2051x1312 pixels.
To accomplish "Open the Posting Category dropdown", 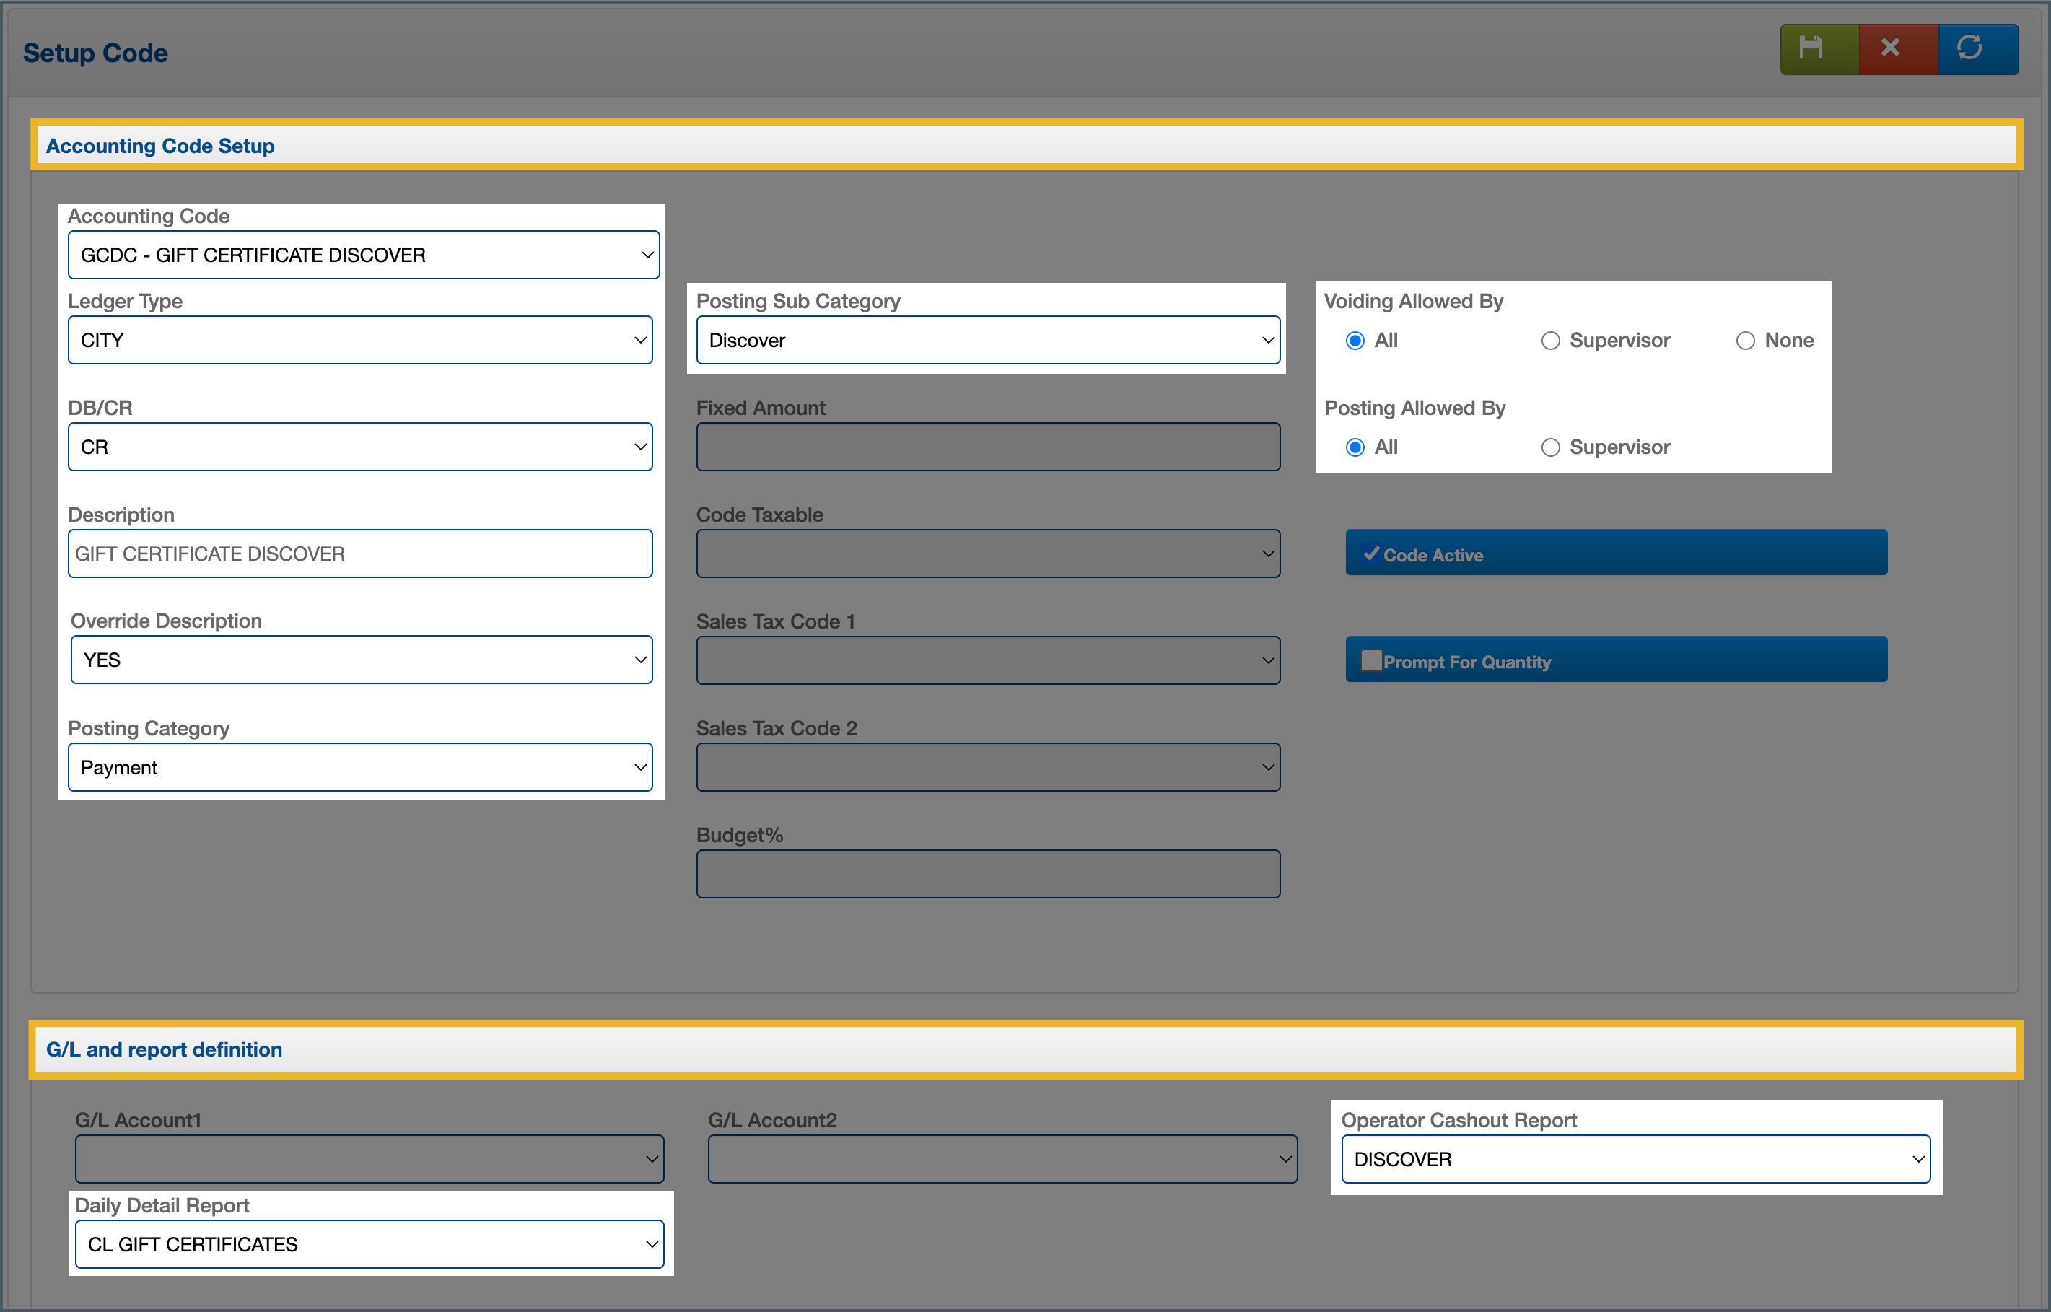I will coord(360,766).
